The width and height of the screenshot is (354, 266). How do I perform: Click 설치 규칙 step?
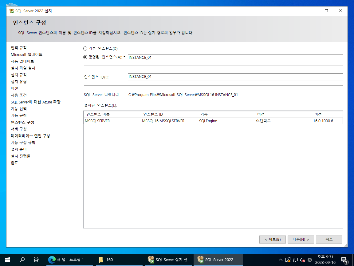coord(19,75)
